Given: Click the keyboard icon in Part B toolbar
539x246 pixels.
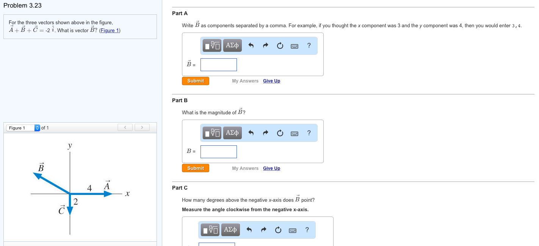Looking at the screenshot, I should coord(295,133).
